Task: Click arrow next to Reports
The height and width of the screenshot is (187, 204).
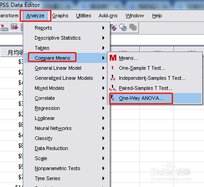Action: [x=103, y=28]
